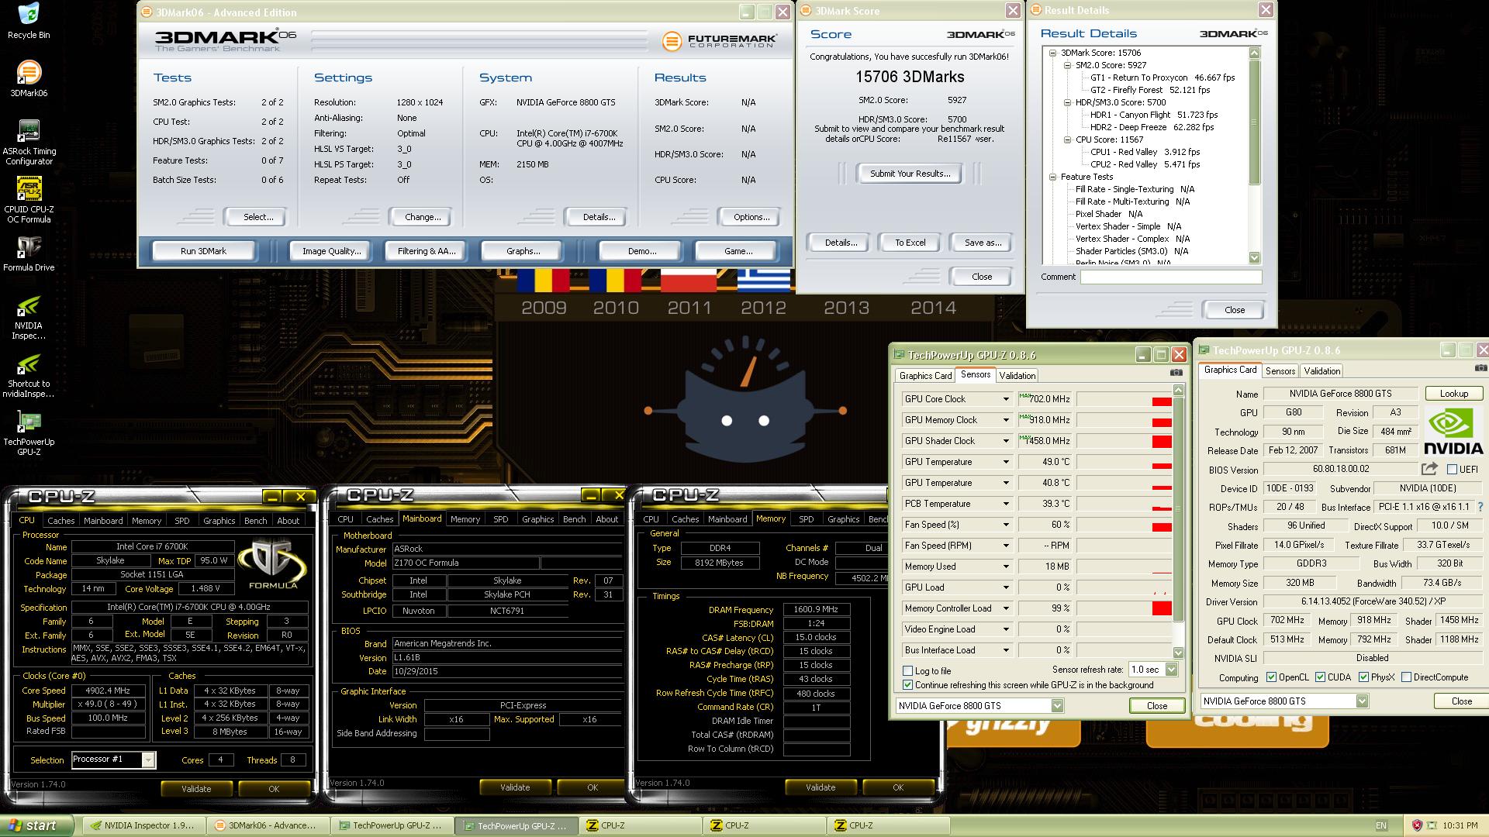Collapse the CPU Score tree node

point(1067,140)
